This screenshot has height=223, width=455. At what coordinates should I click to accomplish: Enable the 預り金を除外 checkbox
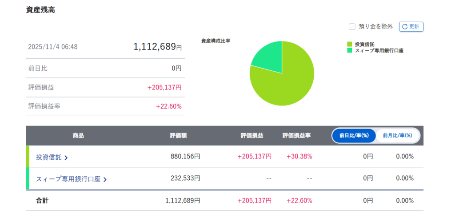tap(352, 27)
